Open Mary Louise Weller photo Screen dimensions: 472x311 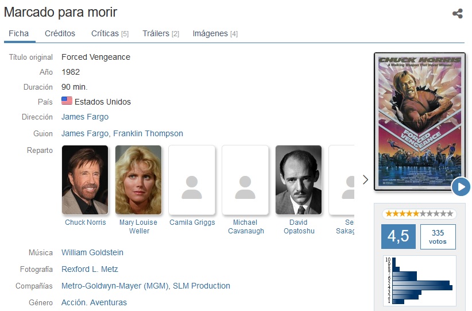pos(138,180)
